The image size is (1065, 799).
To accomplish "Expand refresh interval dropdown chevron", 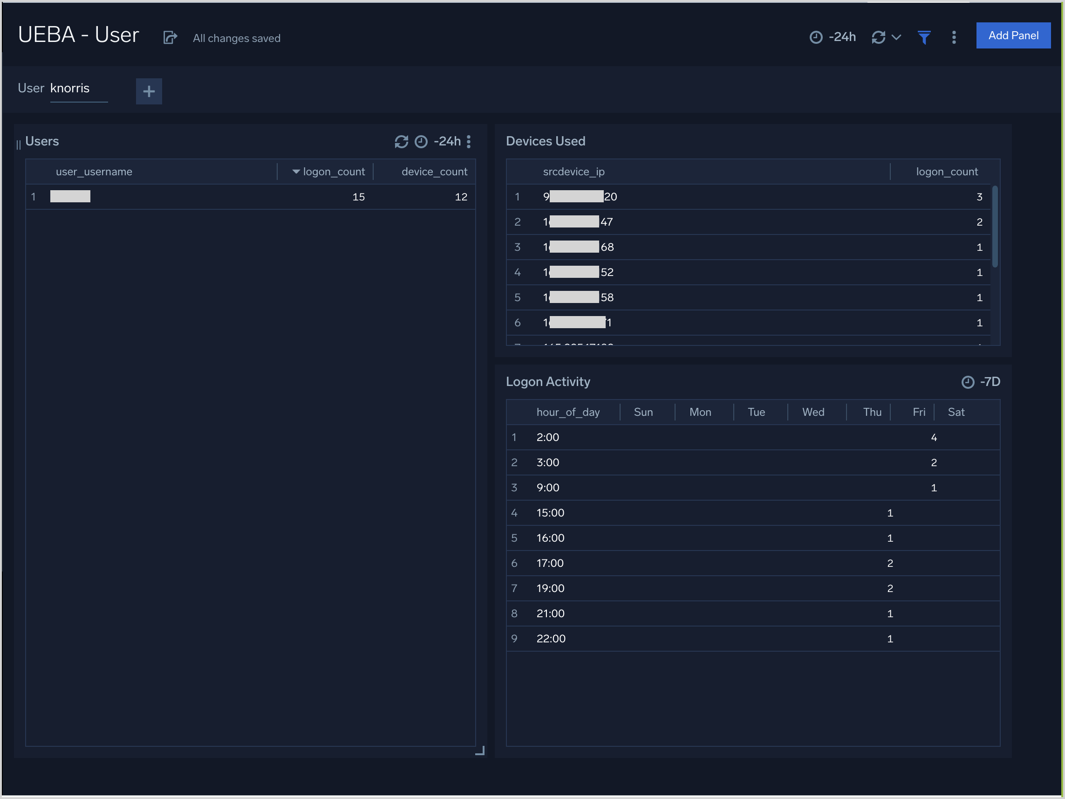I will tap(896, 37).
